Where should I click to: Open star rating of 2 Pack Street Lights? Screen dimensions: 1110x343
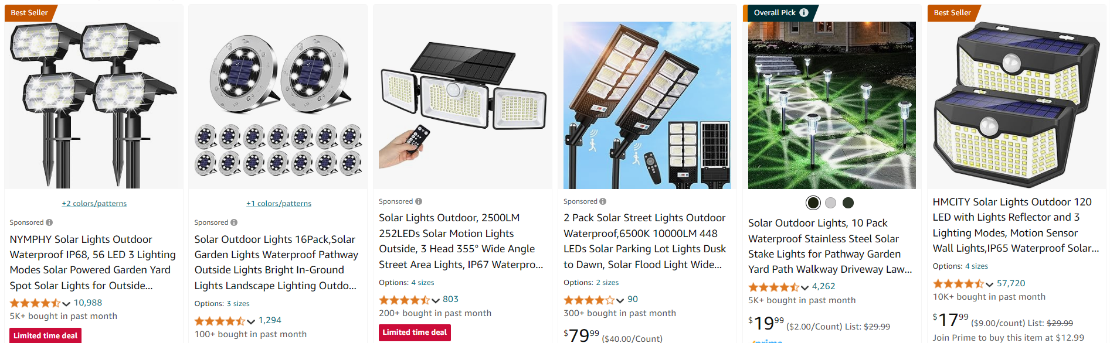(589, 300)
